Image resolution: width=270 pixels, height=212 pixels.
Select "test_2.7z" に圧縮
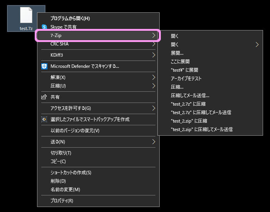click(x=210, y=104)
